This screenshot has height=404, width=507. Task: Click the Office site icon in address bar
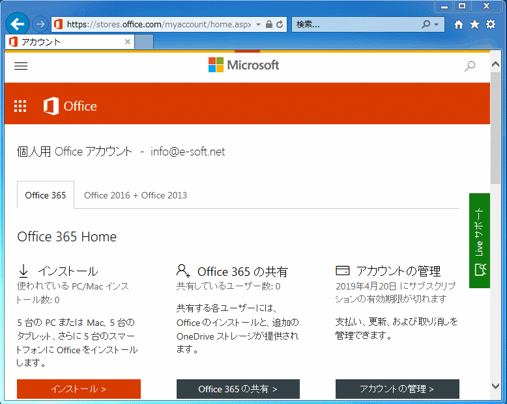click(58, 24)
